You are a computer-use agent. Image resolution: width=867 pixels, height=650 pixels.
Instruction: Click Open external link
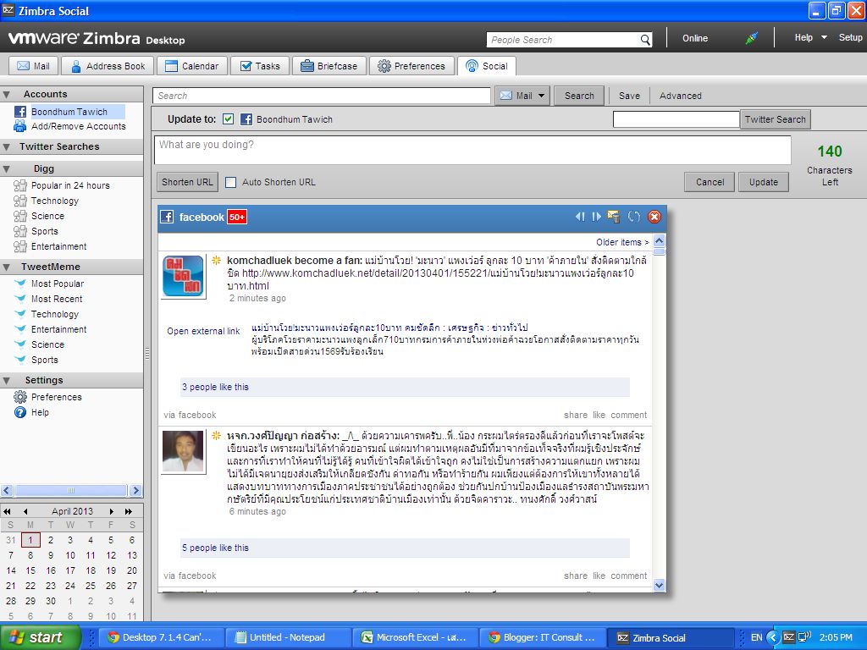point(203,331)
